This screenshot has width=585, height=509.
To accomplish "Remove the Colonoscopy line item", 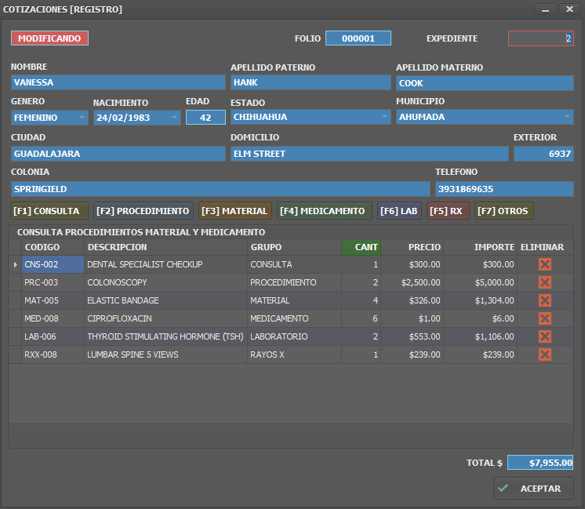I will 545,282.
